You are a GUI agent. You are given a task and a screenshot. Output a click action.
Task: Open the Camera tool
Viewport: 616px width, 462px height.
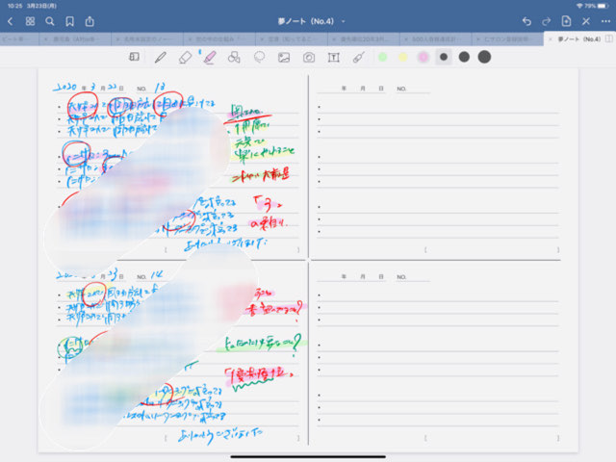pos(309,58)
